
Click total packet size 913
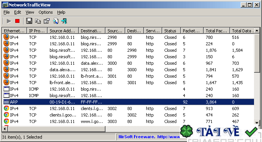(x=209, y=108)
